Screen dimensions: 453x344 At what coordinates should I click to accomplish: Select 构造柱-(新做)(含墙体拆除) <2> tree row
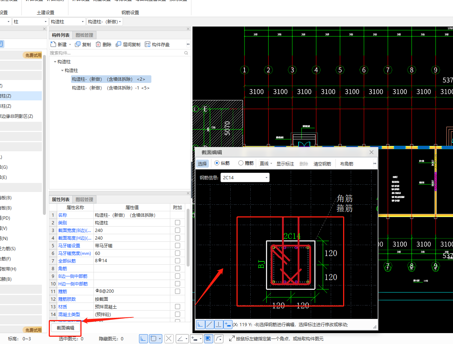coord(111,79)
